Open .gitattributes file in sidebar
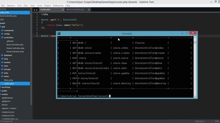This screenshot has height=123, width=220. 7,98
